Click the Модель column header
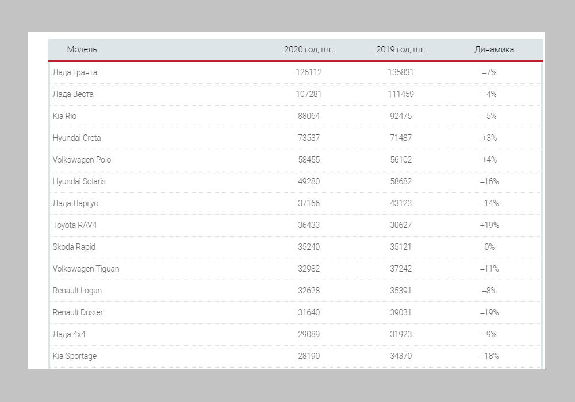The height and width of the screenshot is (402, 575). (x=82, y=49)
